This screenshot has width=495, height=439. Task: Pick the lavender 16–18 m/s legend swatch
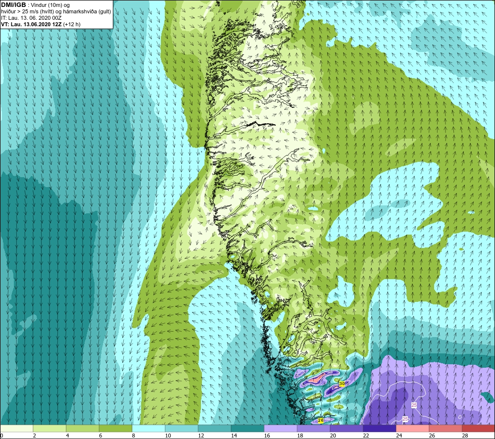(x=280, y=428)
